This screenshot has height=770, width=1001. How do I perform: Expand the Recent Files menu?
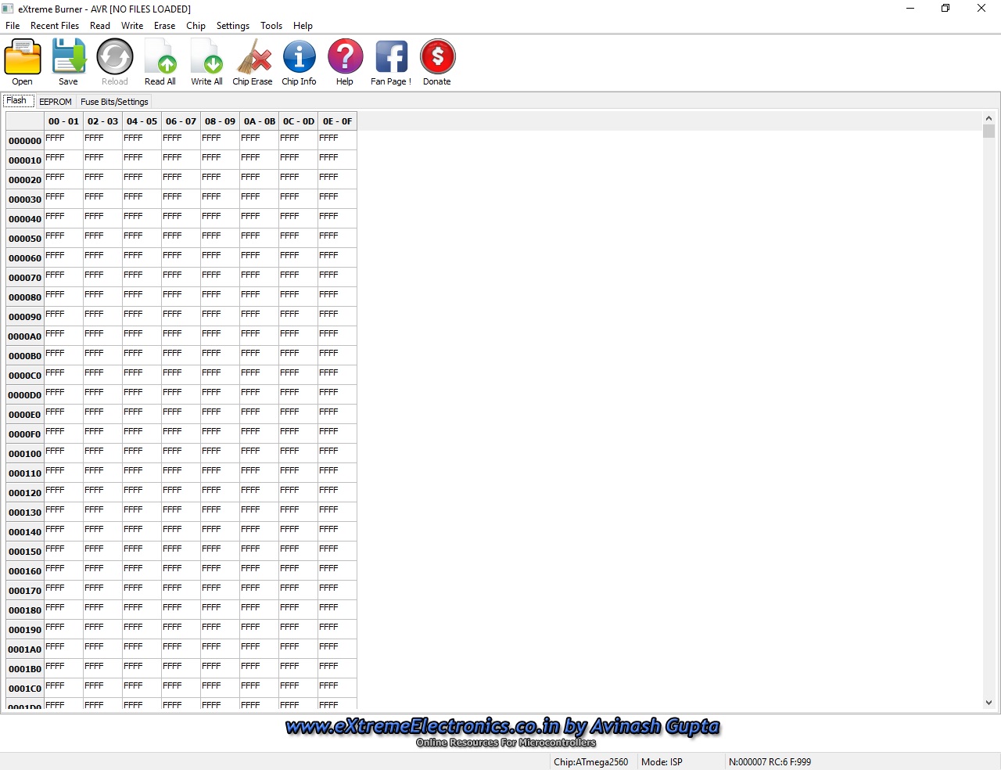tap(55, 26)
